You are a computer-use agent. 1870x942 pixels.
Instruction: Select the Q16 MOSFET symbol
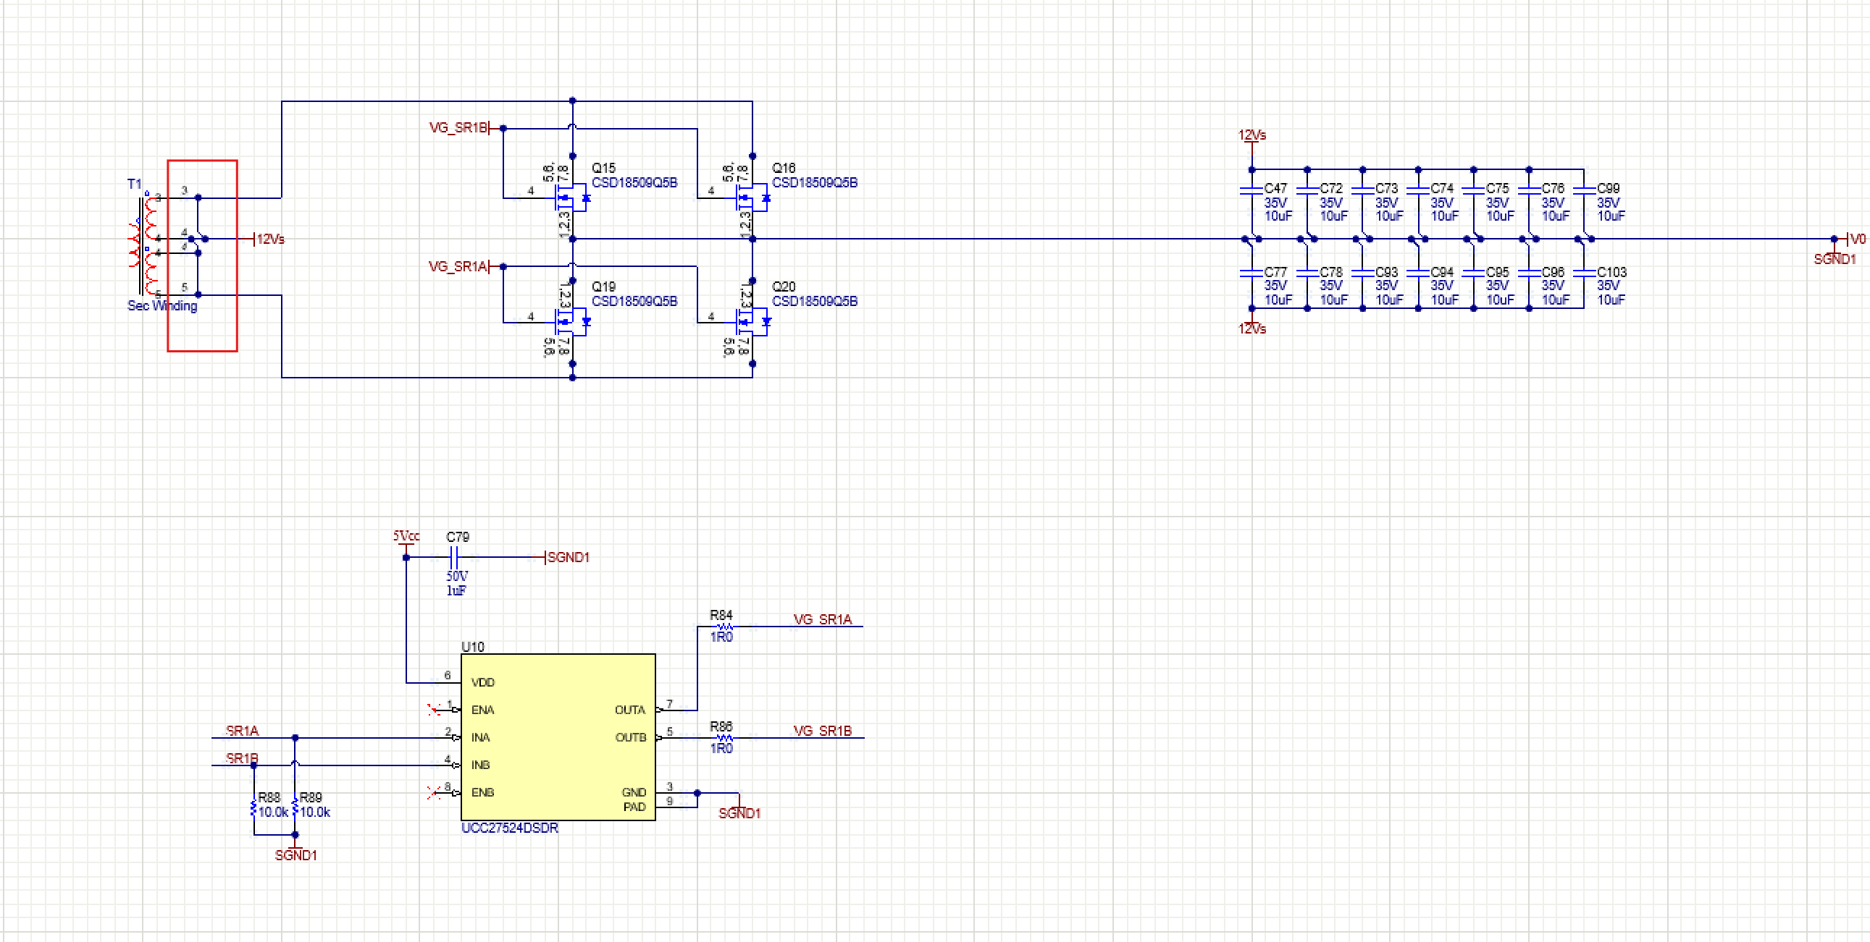pos(750,198)
